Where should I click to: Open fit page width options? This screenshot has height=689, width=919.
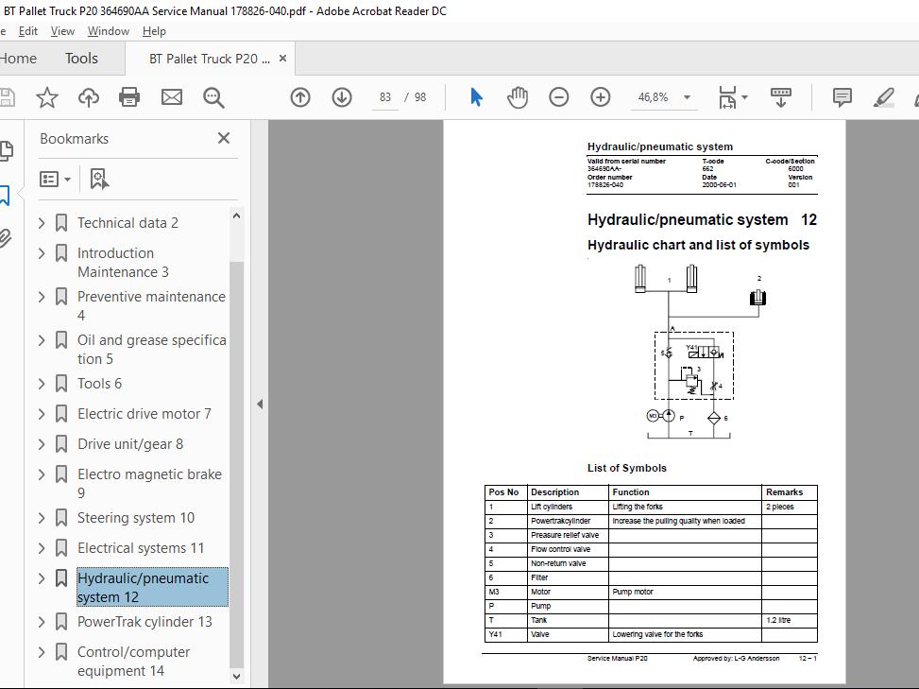click(x=726, y=97)
